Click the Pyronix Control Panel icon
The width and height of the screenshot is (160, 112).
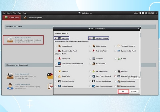[x=119, y=51]
